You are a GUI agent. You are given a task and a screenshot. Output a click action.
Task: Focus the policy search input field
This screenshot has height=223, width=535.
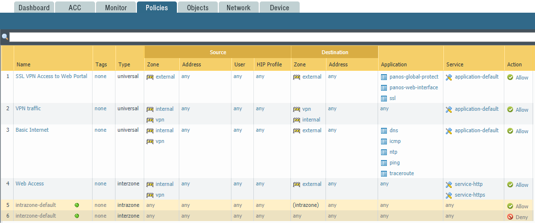click(x=272, y=37)
